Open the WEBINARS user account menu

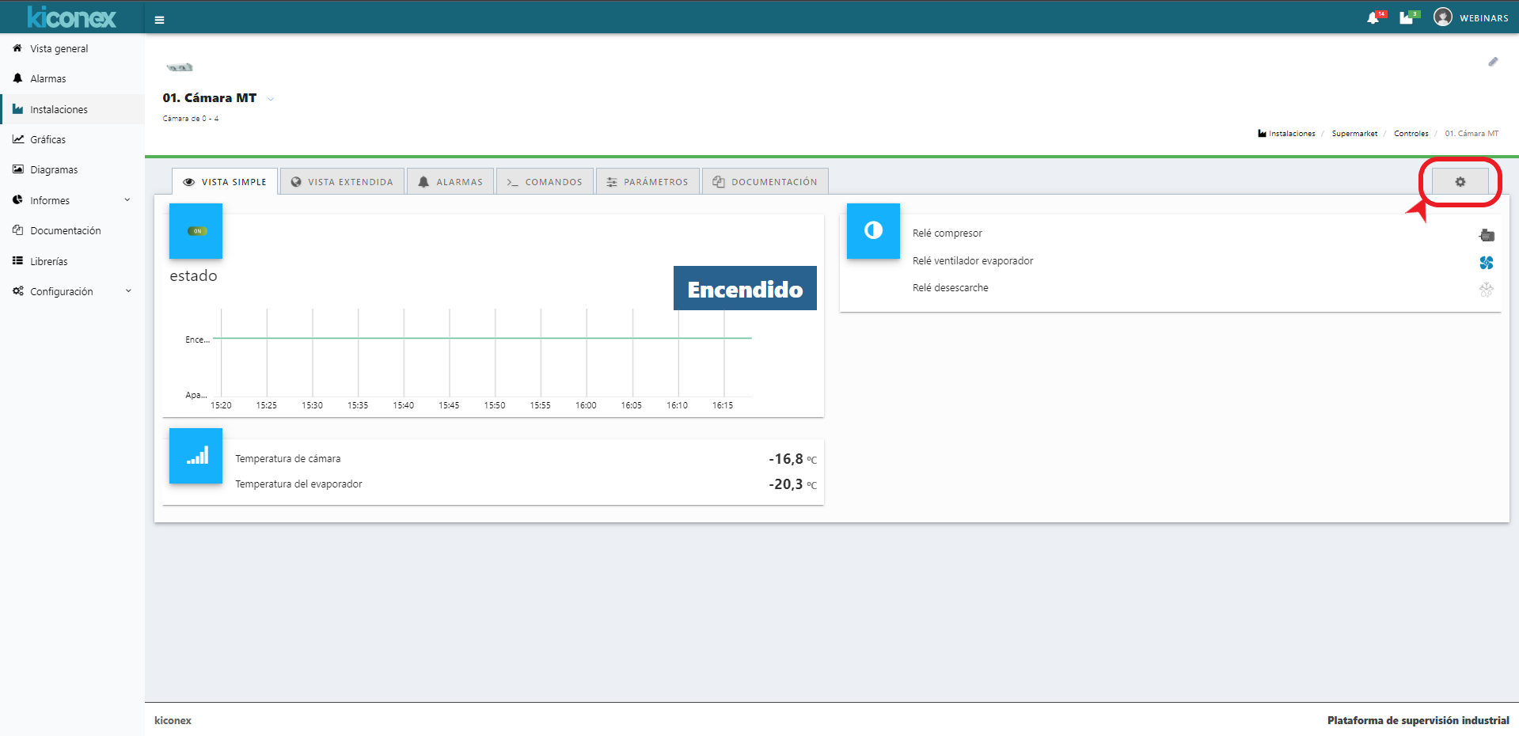point(1472,17)
